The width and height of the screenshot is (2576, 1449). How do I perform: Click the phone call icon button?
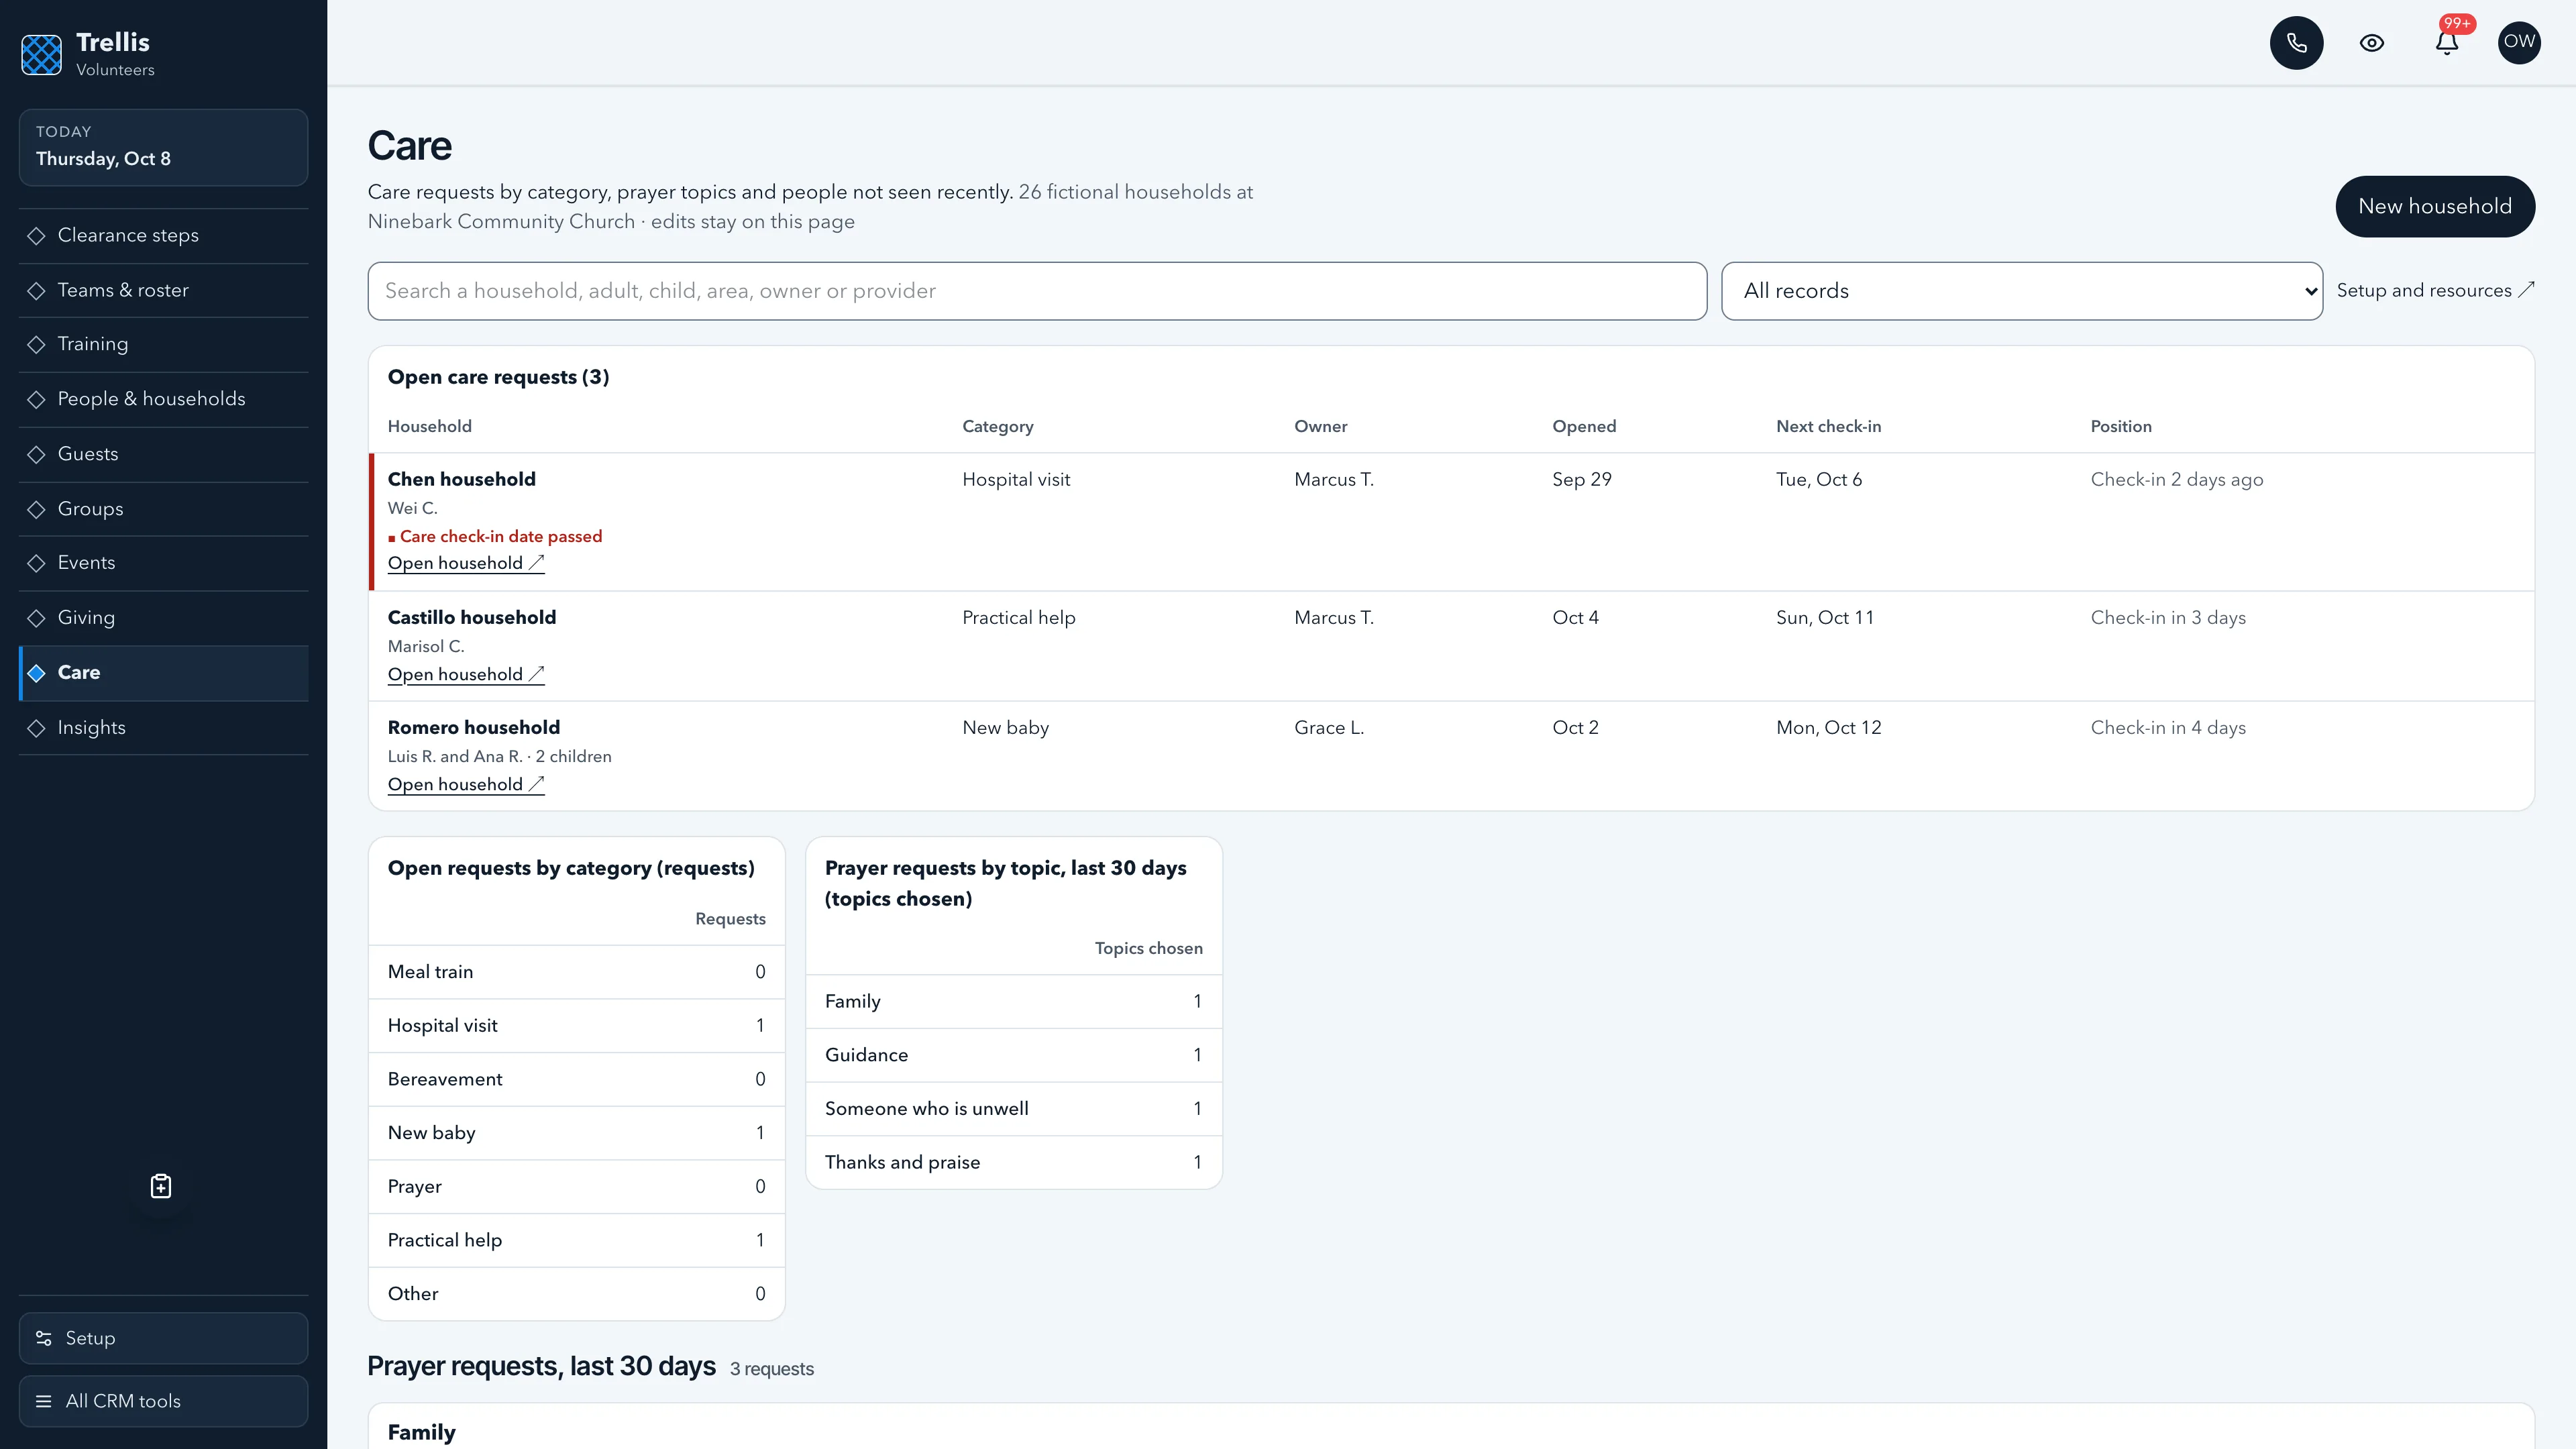click(x=2296, y=43)
